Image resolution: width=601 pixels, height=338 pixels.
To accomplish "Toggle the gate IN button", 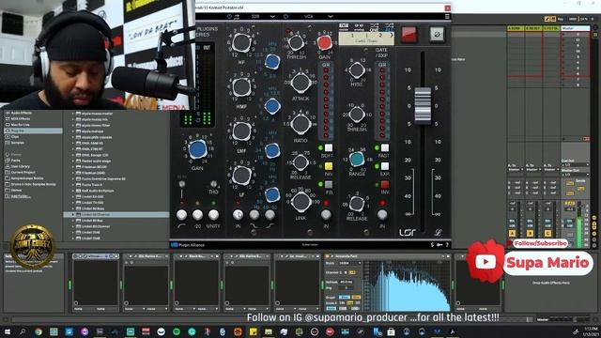I will point(382,215).
